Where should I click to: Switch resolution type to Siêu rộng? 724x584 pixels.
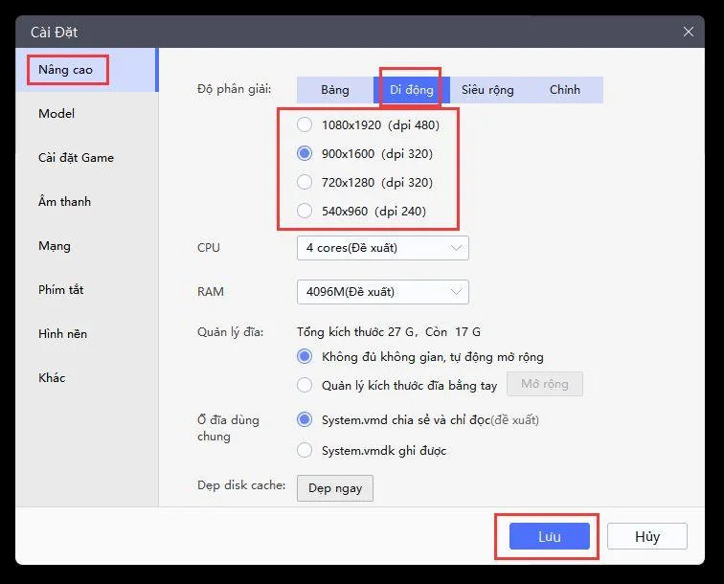487,90
